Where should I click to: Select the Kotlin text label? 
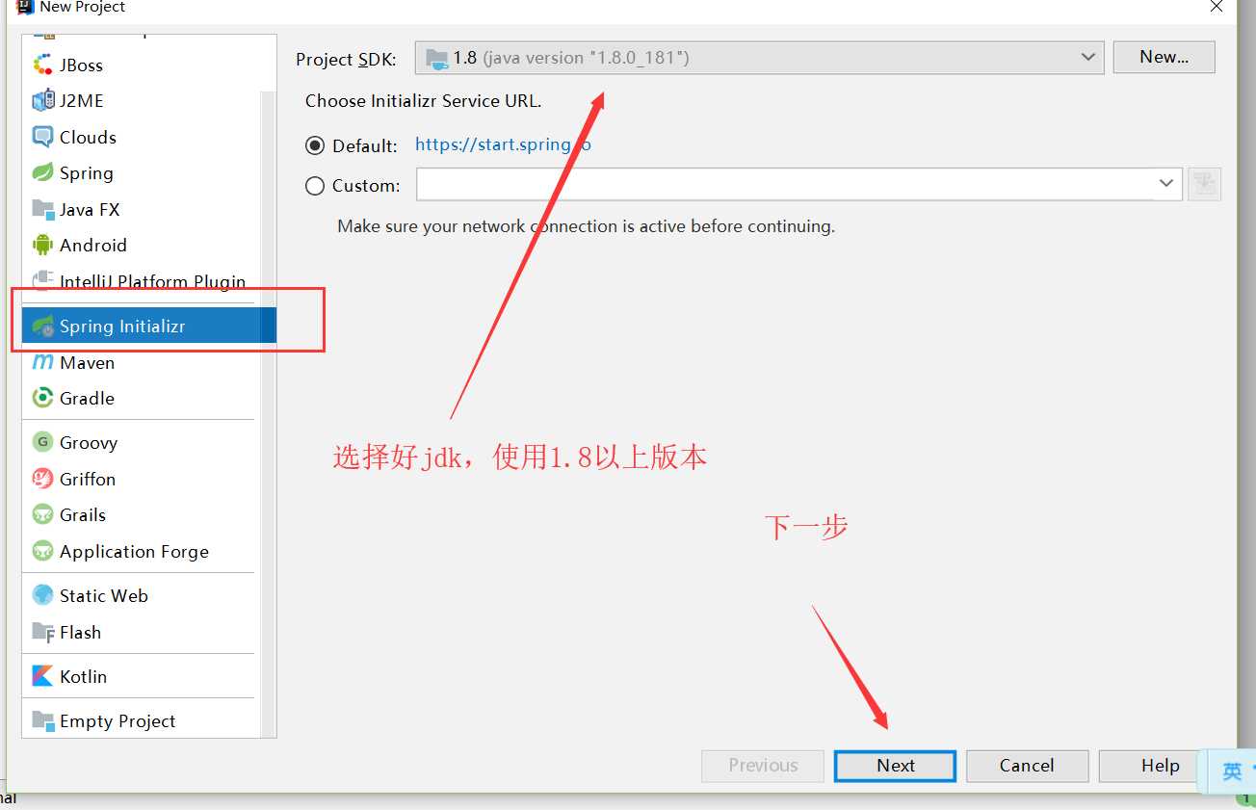83,677
